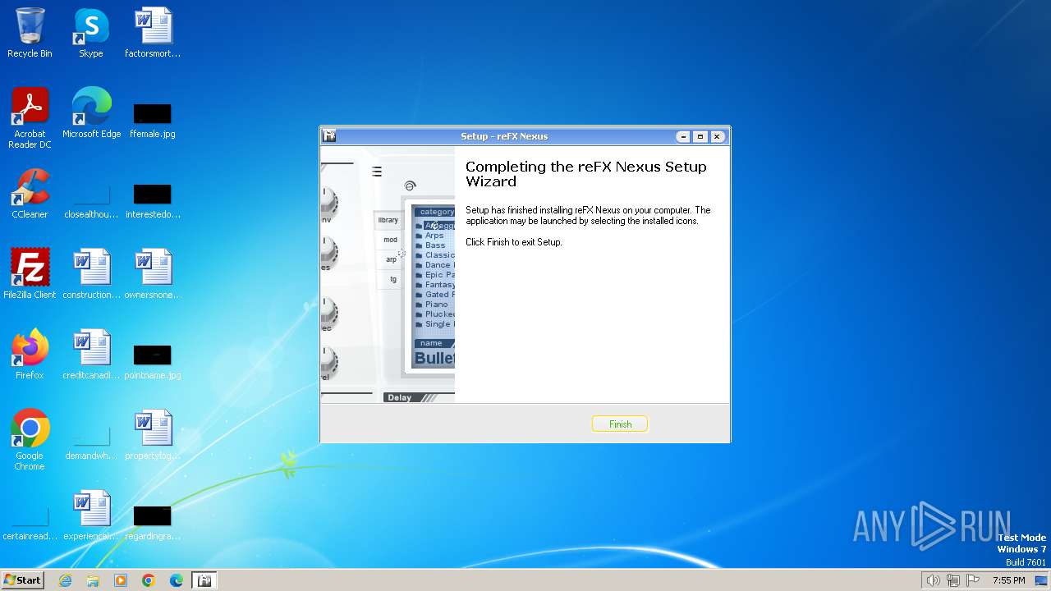
Task: Select the CCleaner desktop shortcut
Action: (x=30, y=194)
